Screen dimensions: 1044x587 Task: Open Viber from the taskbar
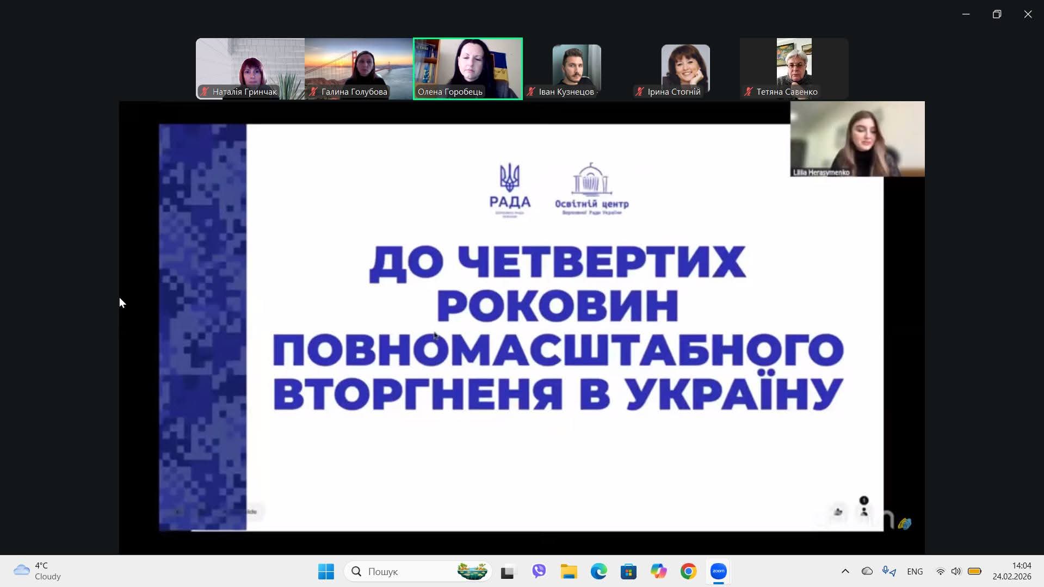click(x=539, y=571)
